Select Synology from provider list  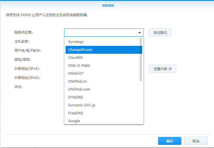coord(104,42)
